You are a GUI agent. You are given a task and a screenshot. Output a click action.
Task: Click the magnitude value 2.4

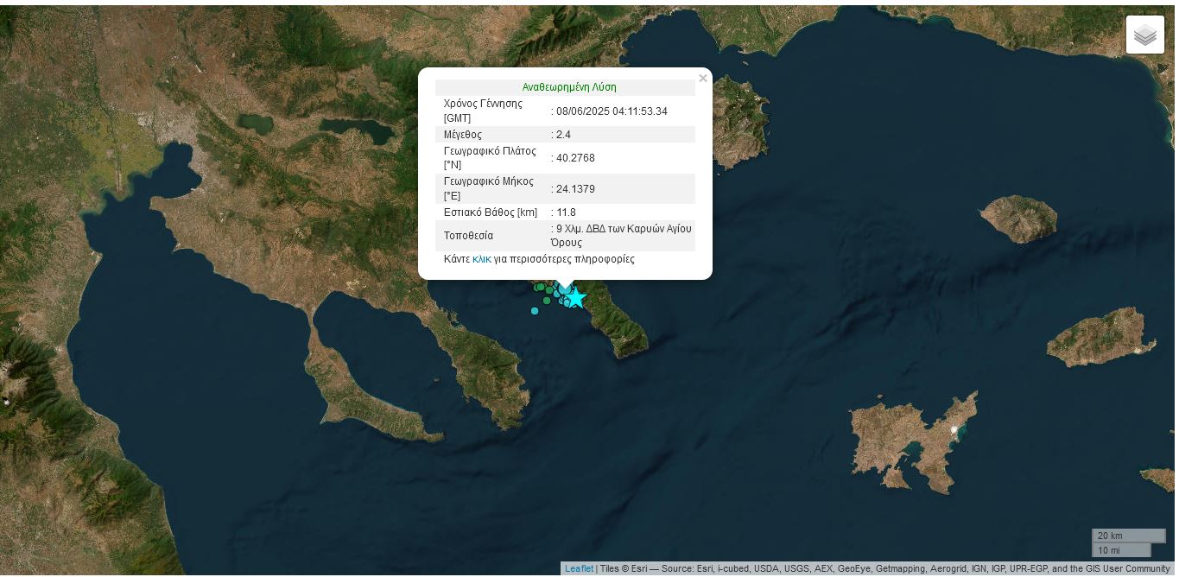coord(563,135)
